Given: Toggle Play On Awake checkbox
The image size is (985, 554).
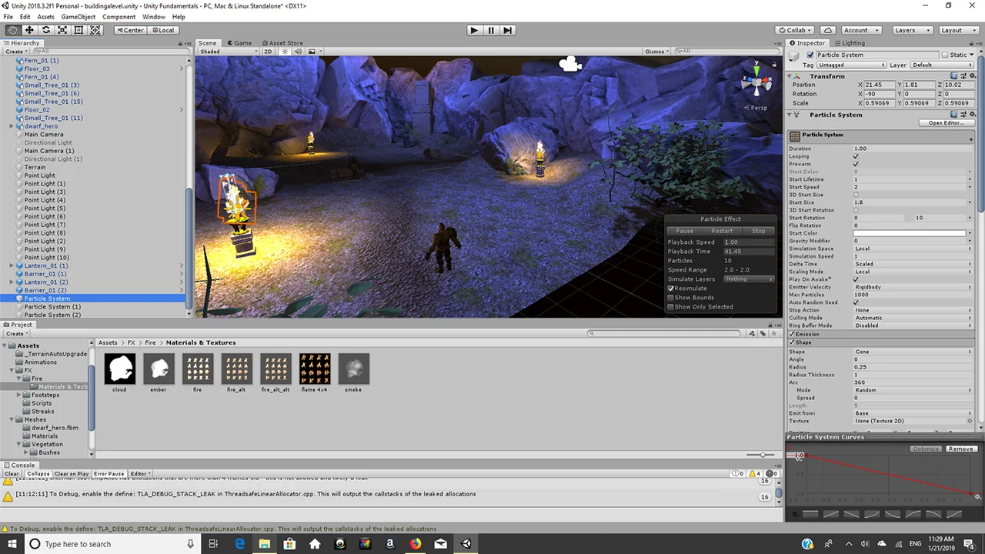Looking at the screenshot, I should pyautogui.click(x=856, y=279).
